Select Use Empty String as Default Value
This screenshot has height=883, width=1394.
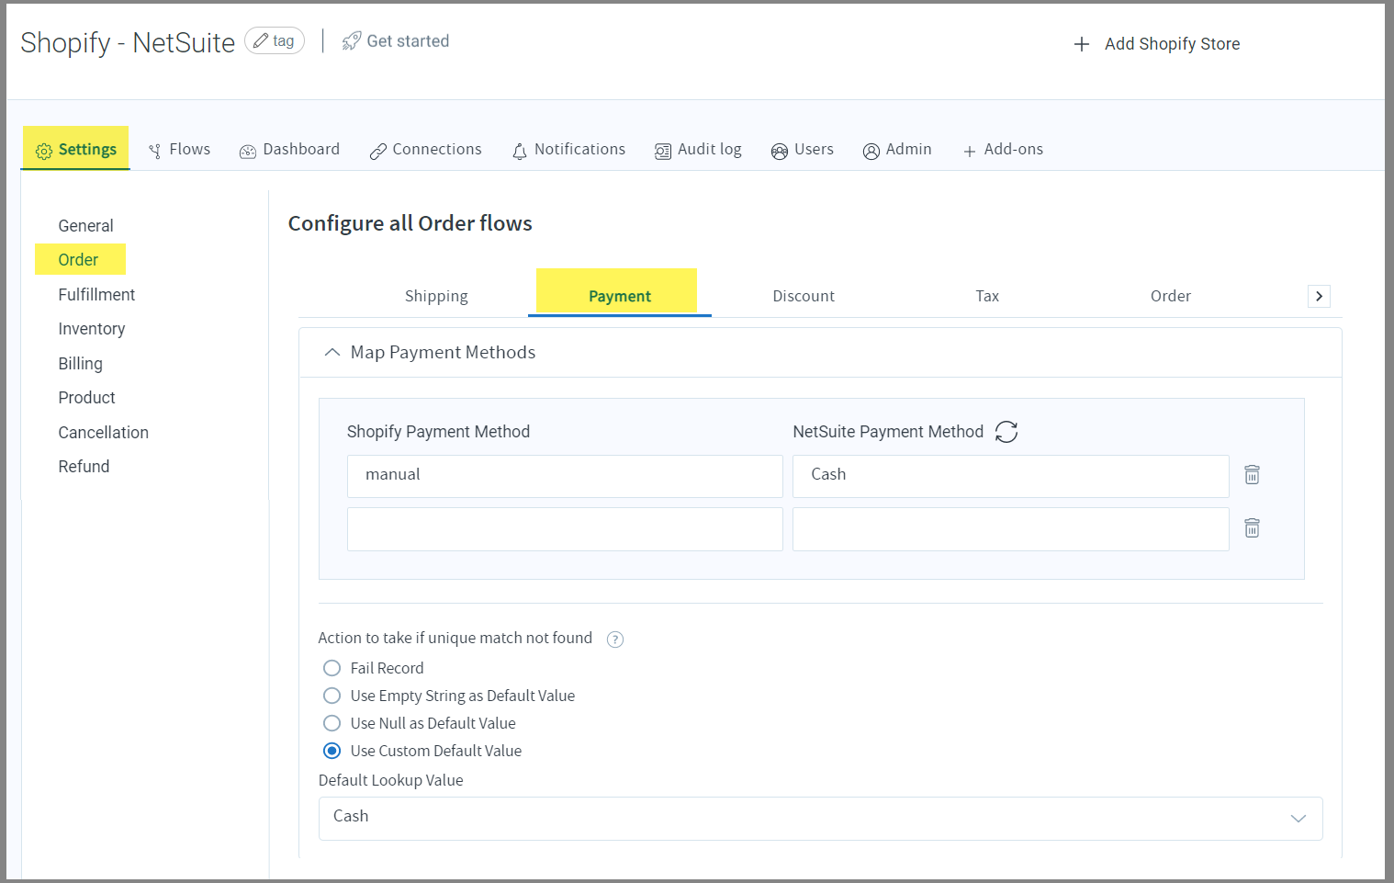[332, 696]
